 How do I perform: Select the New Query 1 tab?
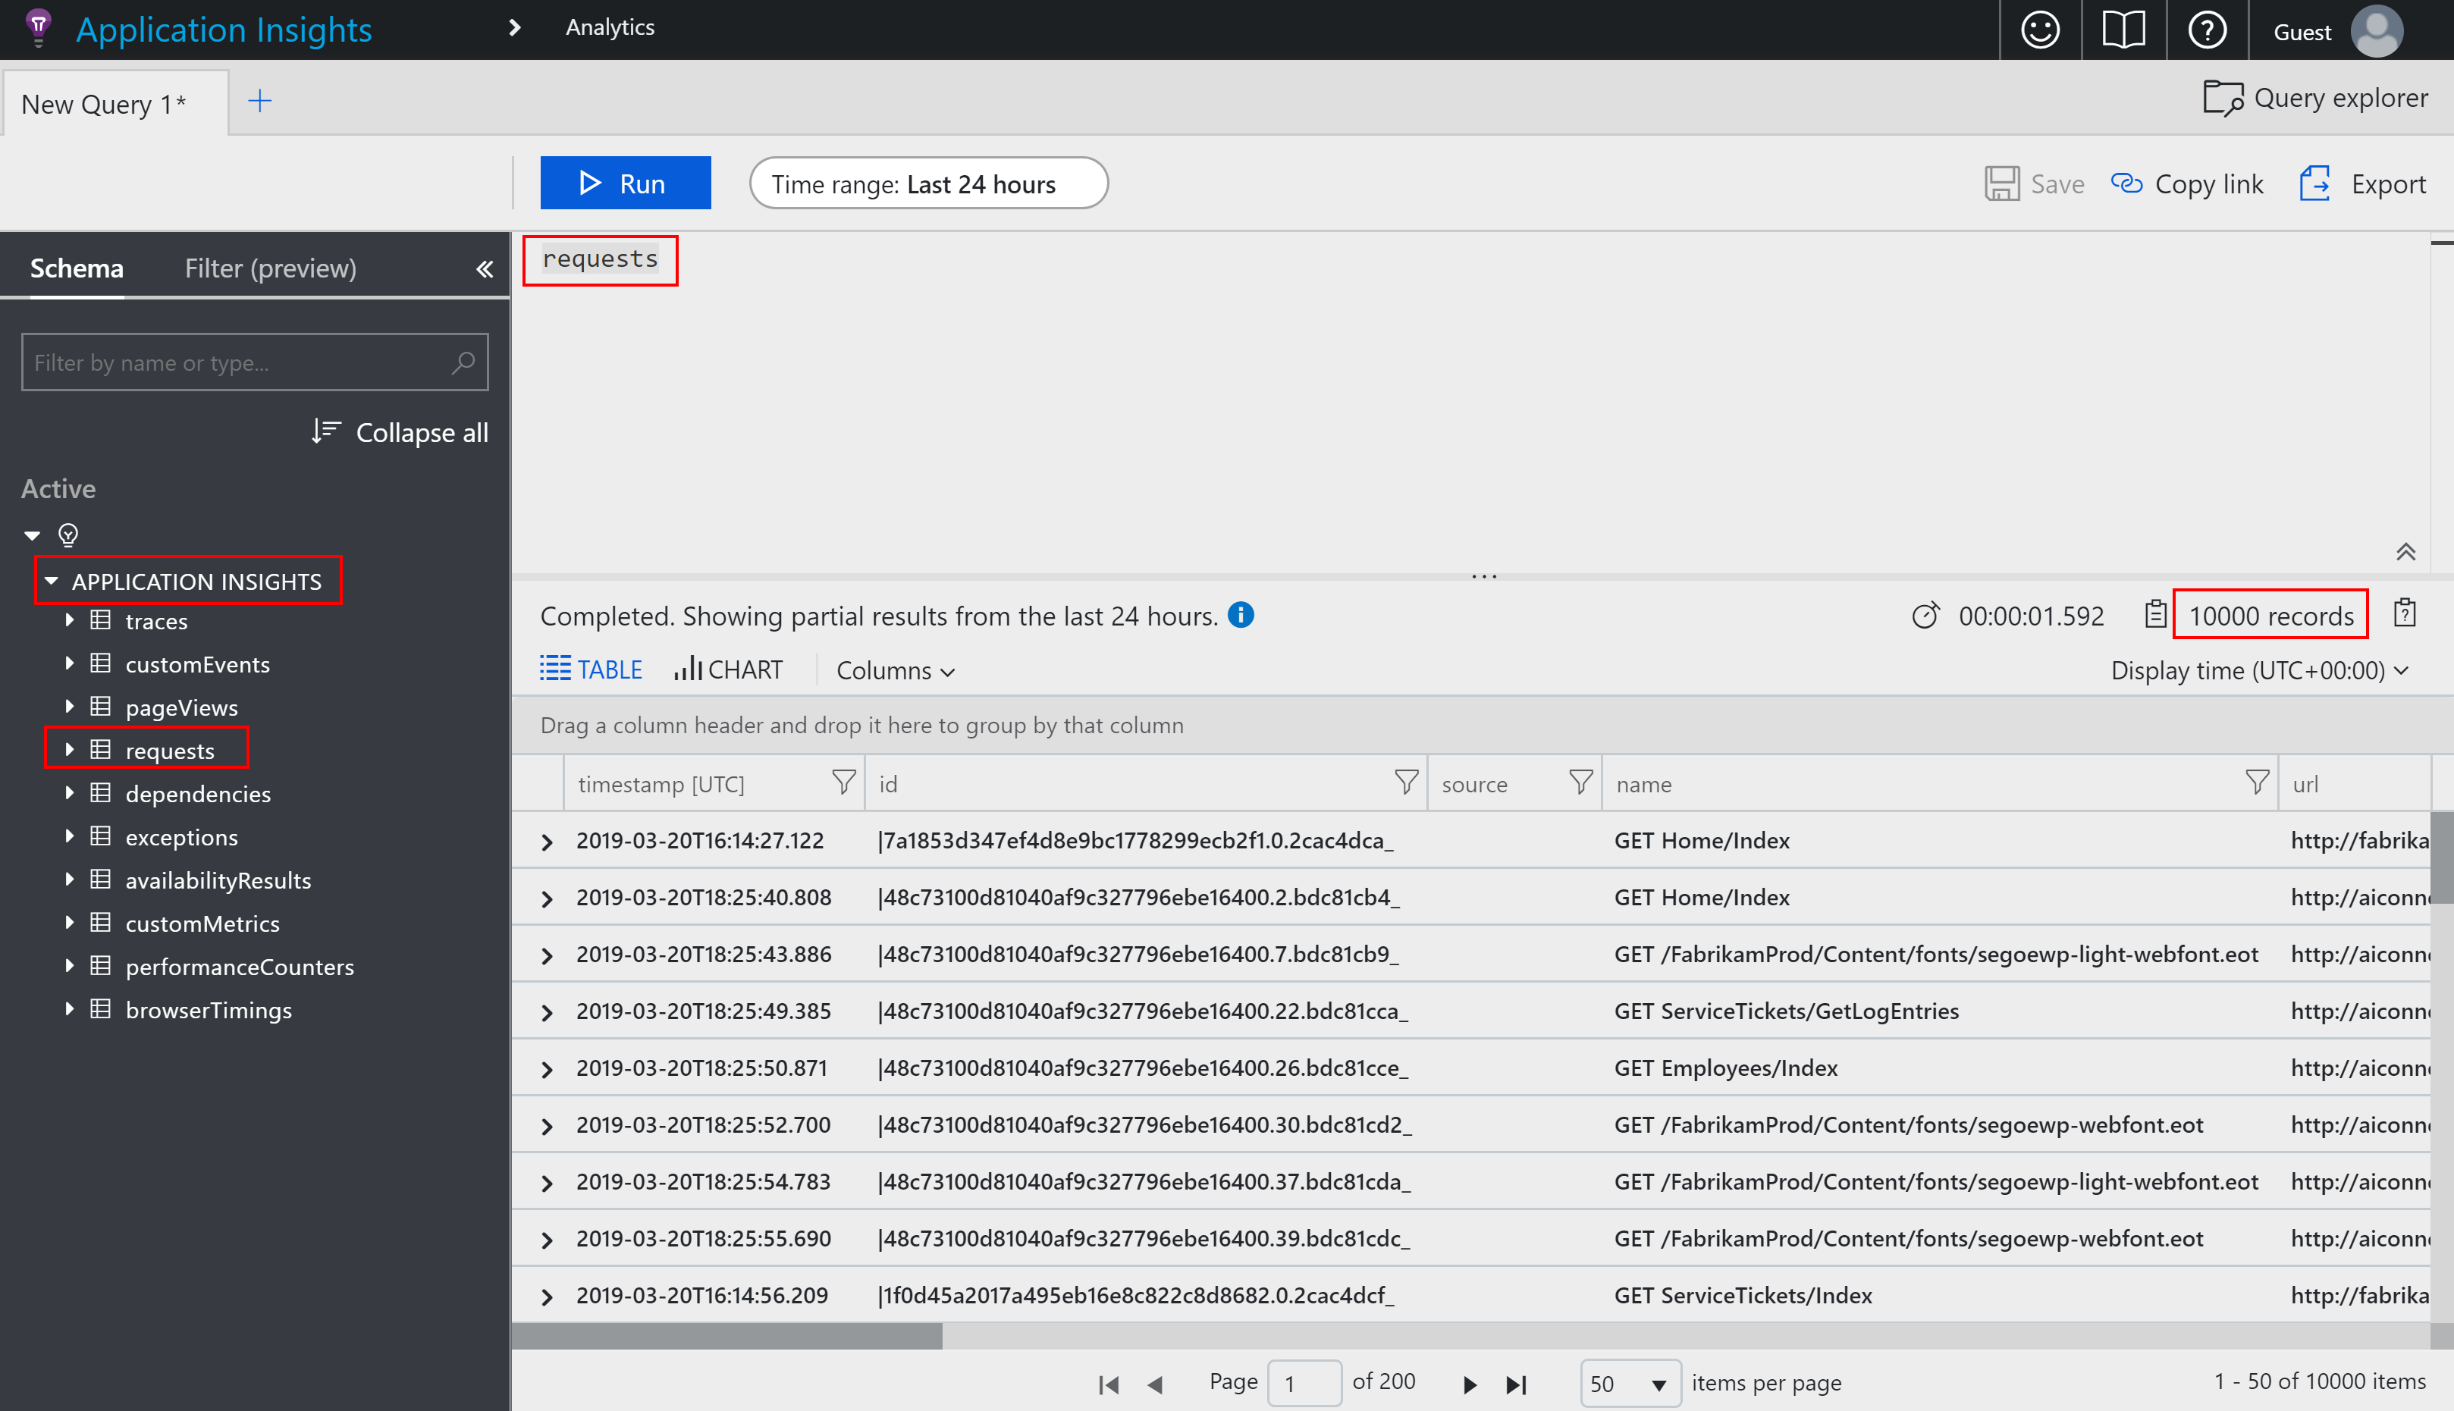[x=104, y=102]
